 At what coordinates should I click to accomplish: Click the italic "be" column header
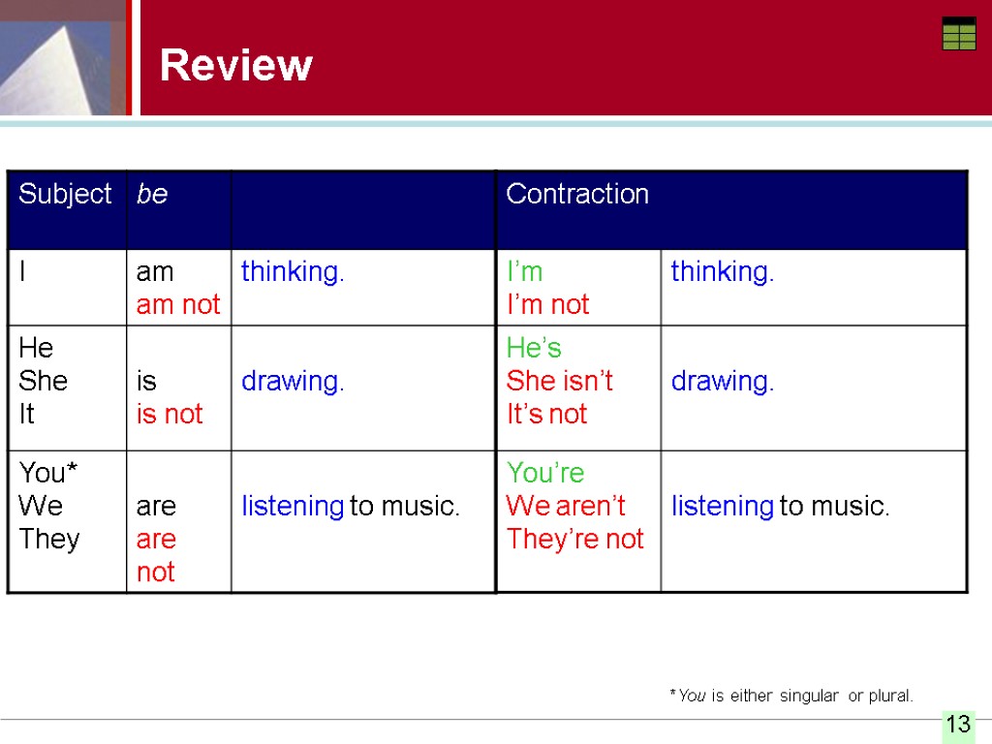coord(152,194)
